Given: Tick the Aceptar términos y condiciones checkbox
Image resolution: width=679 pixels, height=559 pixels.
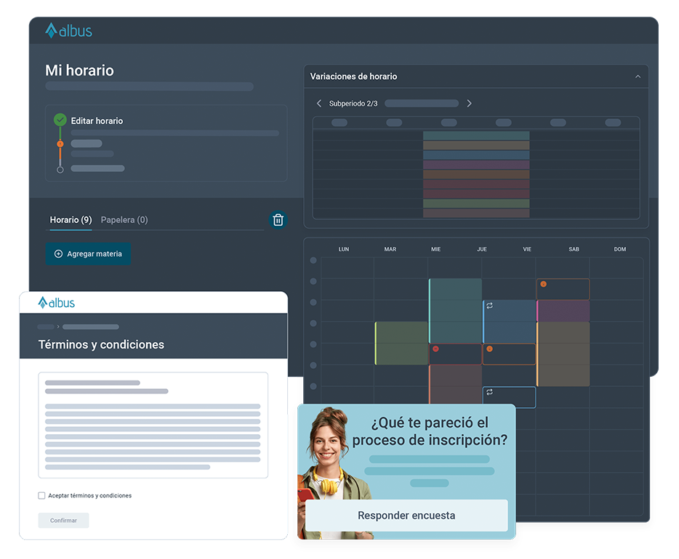Looking at the screenshot, I should coord(41,495).
